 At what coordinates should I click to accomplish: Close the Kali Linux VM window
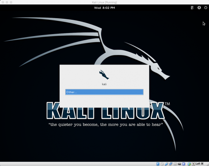[x=3, y=2]
